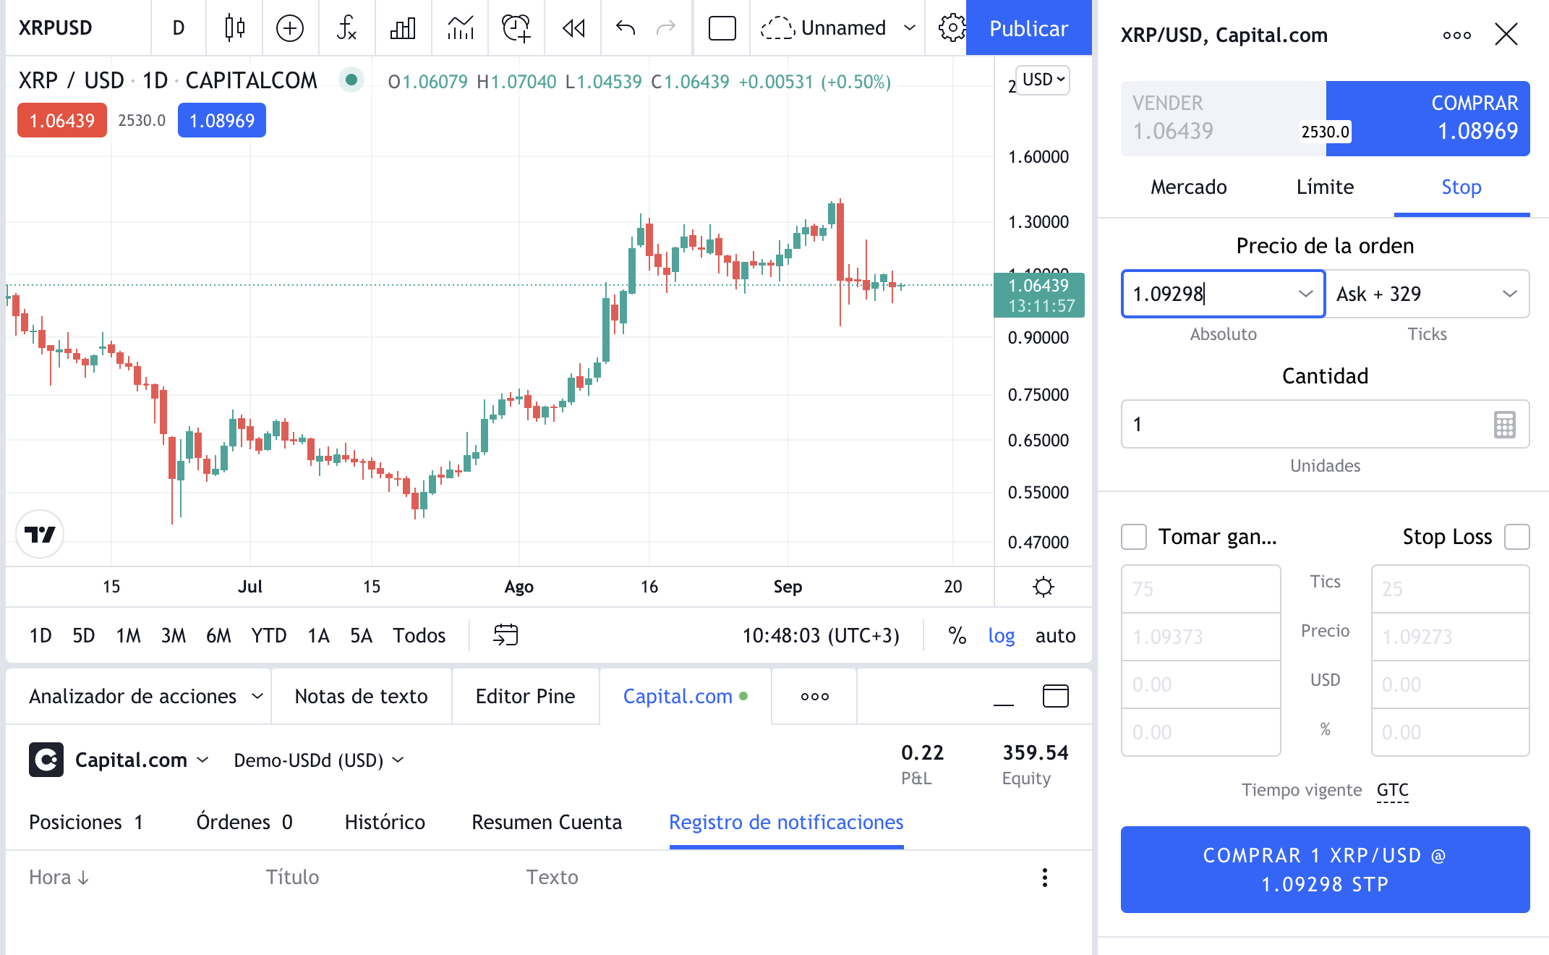The height and width of the screenshot is (955, 1549).
Task: Expand the Ask + 329 ticks dropdown
Action: tap(1509, 294)
